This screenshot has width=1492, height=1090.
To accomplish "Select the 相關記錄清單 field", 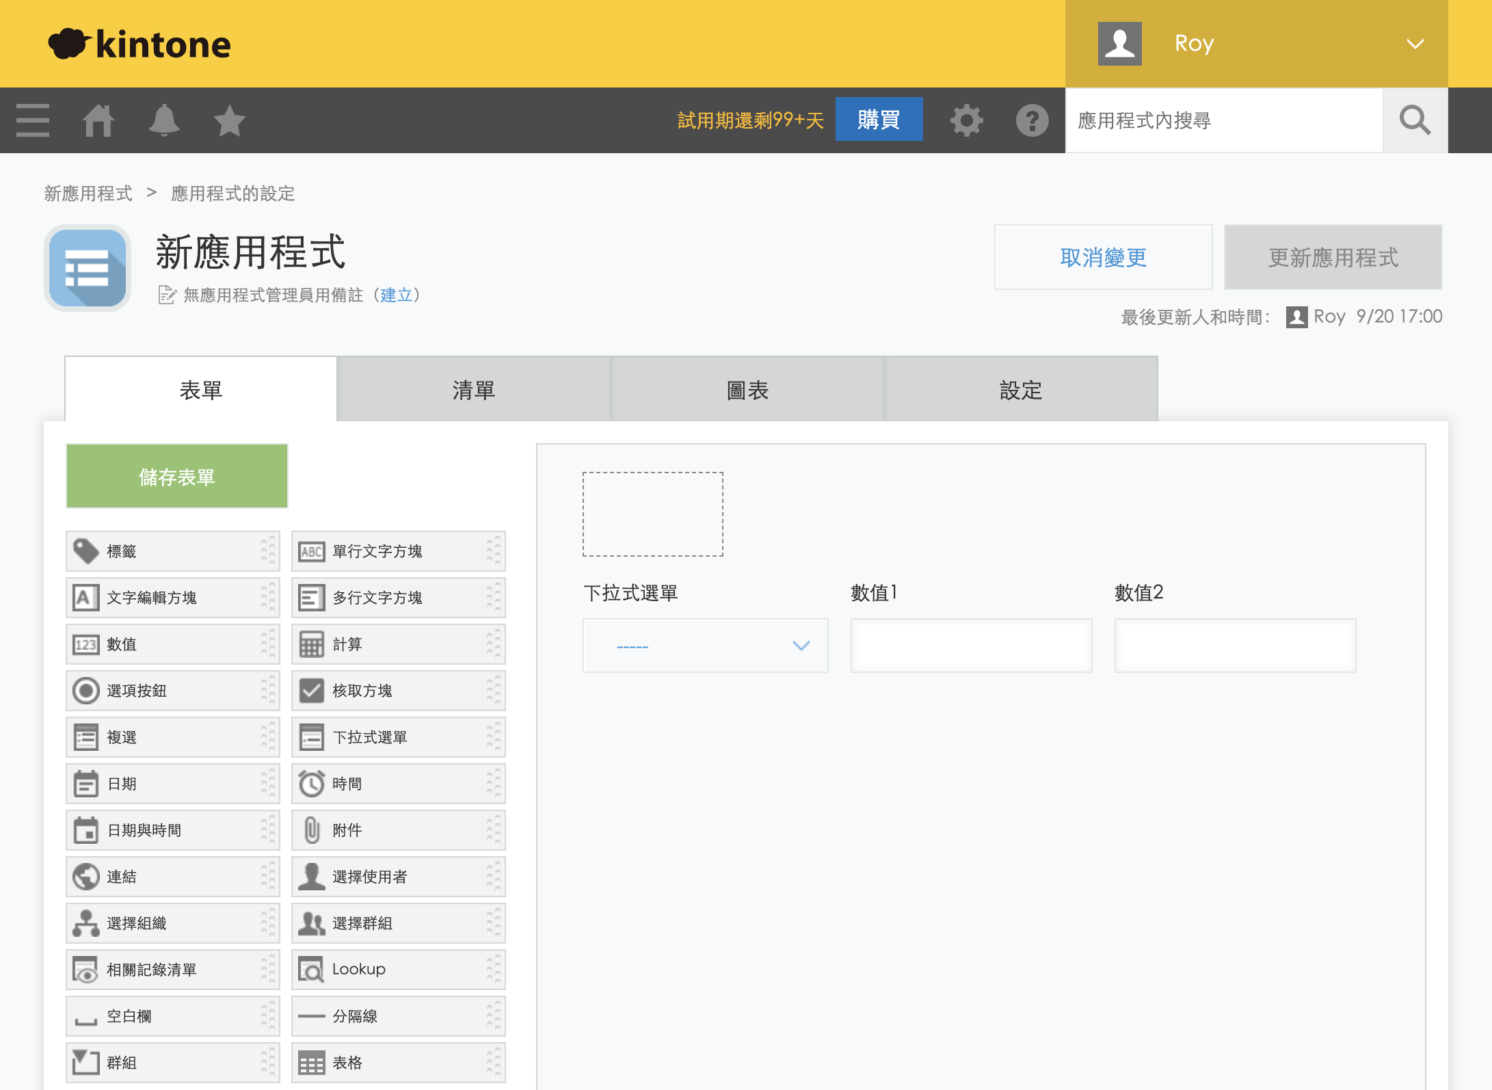I will [173, 970].
